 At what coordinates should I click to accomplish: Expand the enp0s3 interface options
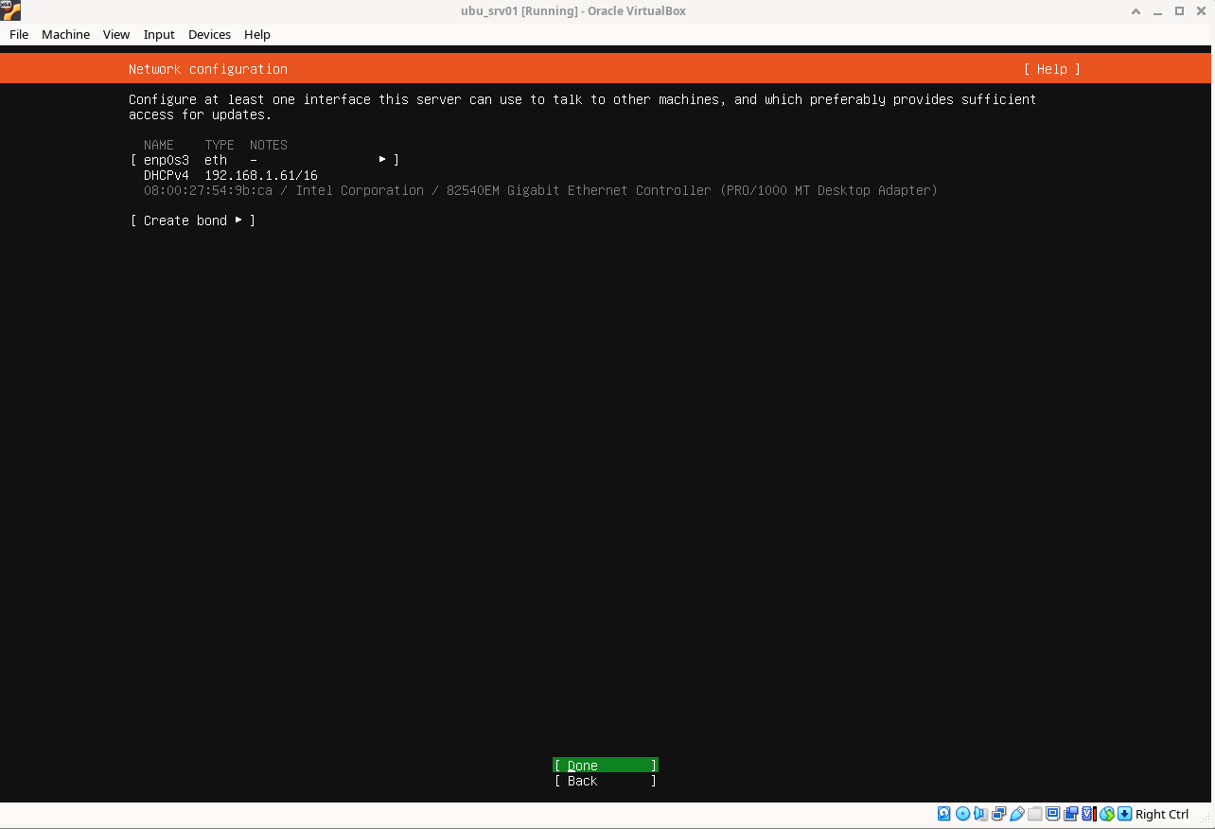[x=382, y=160]
